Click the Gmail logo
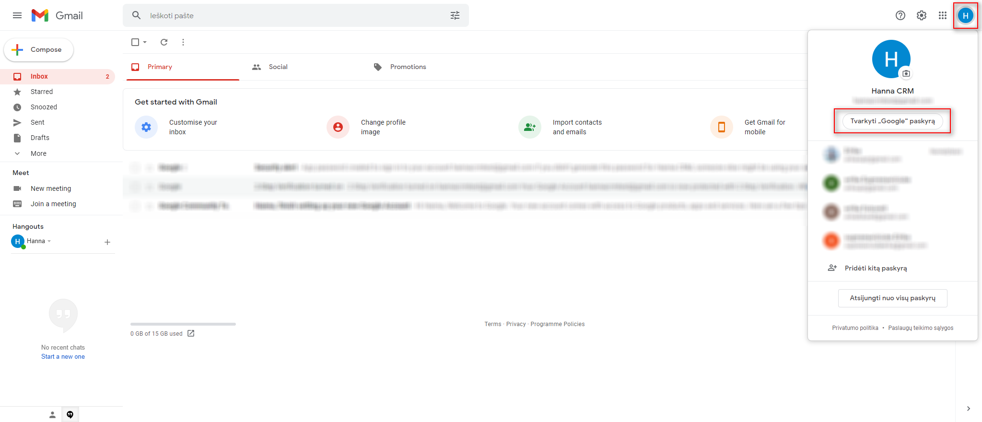This screenshot has height=422, width=982. [57, 15]
